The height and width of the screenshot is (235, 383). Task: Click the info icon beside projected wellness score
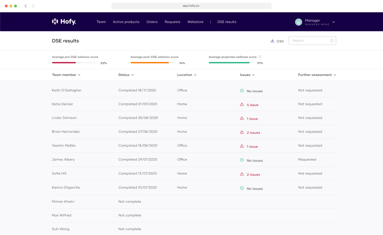pos(260,57)
